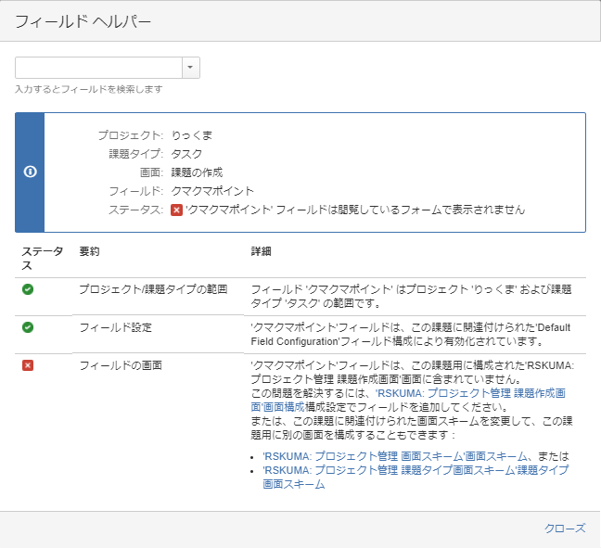This screenshot has height=548, width=601.
Task: Click the 要約 column header
Action: [x=89, y=251]
